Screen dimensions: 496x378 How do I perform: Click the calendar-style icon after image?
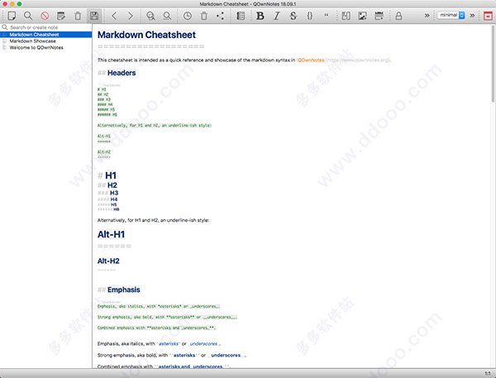pos(379,16)
